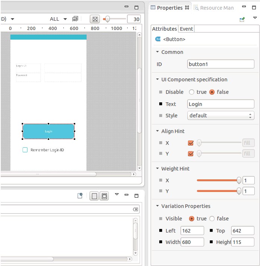260x266 pixels.
Task: Click the framed-pane layout icon in bottom panel
Action: click(x=104, y=196)
